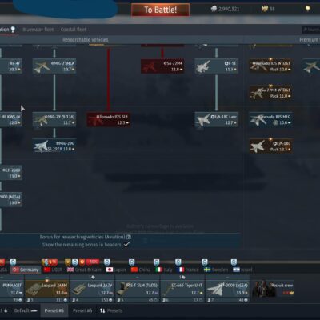This screenshot has width=320, height=320.
Task: Click the shield badge above Japan
Action: [107, 262]
